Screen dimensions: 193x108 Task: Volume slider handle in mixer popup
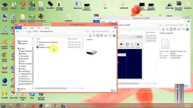pos(177,88)
